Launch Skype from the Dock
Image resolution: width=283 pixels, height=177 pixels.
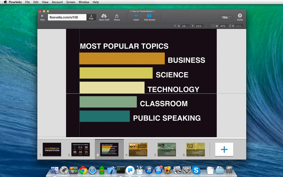coord(196,170)
